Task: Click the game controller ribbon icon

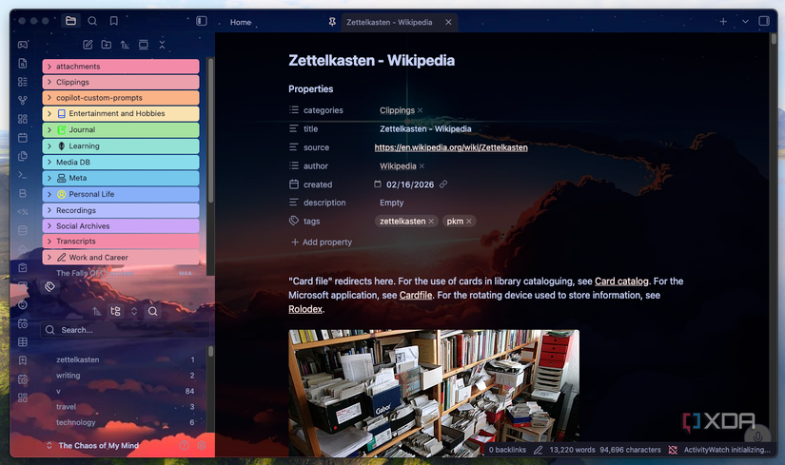Action: pyautogui.click(x=23, y=45)
